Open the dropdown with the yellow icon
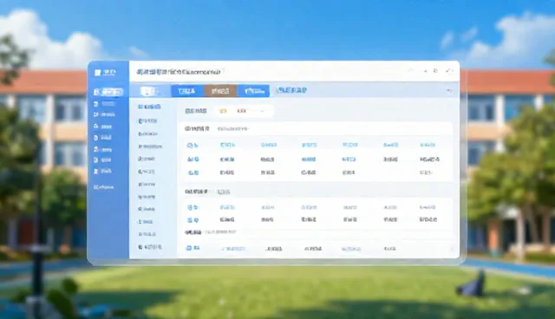The height and width of the screenshot is (319, 555). 244,111
